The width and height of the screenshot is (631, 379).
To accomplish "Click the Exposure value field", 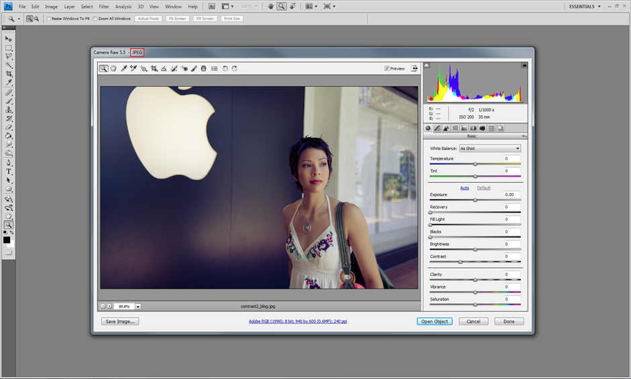I will tap(512, 195).
